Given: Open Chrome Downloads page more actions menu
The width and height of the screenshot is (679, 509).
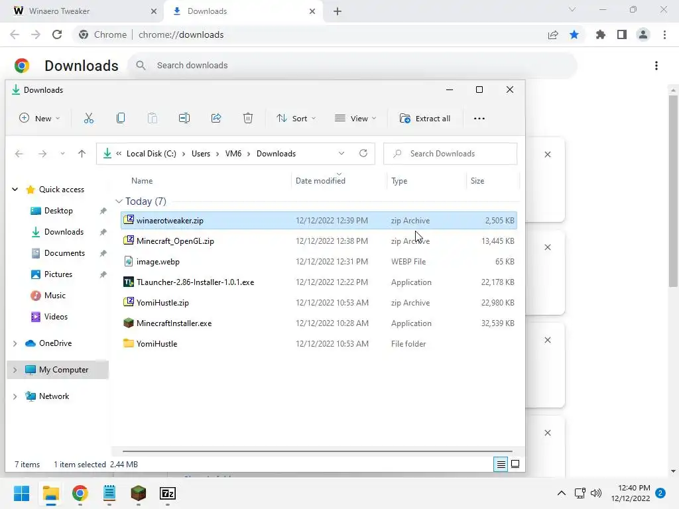Looking at the screenshot, I should click(656, 66).
